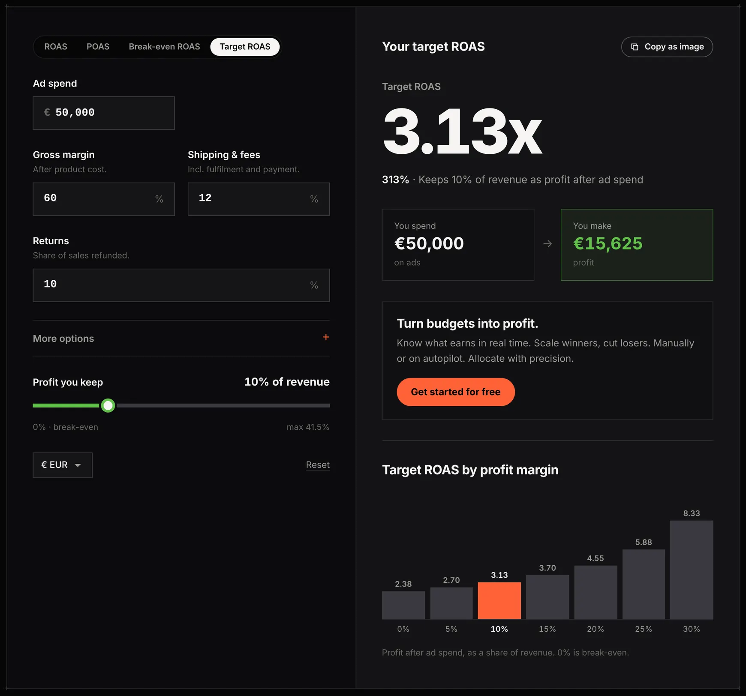Click the Reset link
The image size is (746, 696).
(x=318, y=465)
